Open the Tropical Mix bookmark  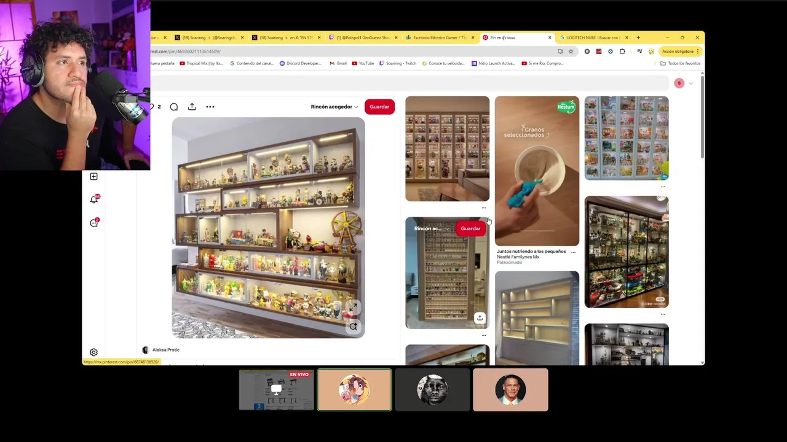coord(201,63)
